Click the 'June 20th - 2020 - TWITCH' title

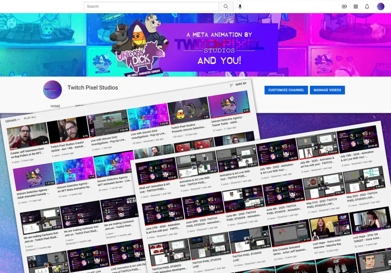click(x=203, y=222)
